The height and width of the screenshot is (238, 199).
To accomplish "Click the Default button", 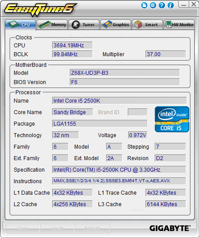I will tap(92, 228).
